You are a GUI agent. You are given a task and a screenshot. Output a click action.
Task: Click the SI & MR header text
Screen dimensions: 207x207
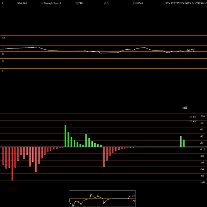pyautogui.click(x=22, y=3)
